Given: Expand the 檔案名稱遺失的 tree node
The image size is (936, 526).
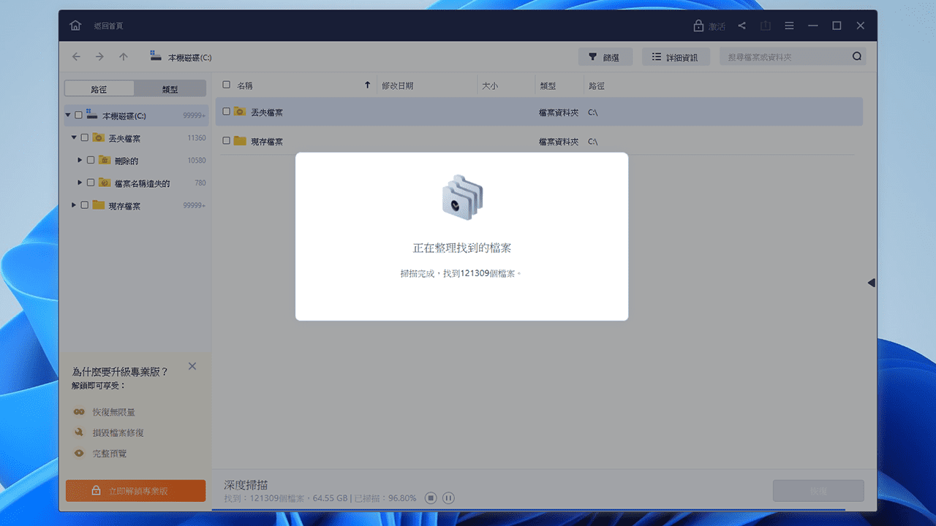Looking at the screenshot, I should 80,183.
